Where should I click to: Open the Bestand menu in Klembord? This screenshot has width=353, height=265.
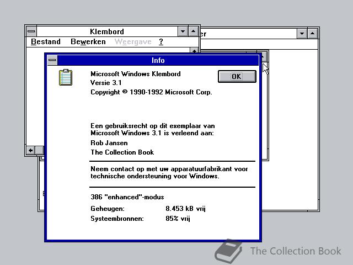(x=46, y=42)
